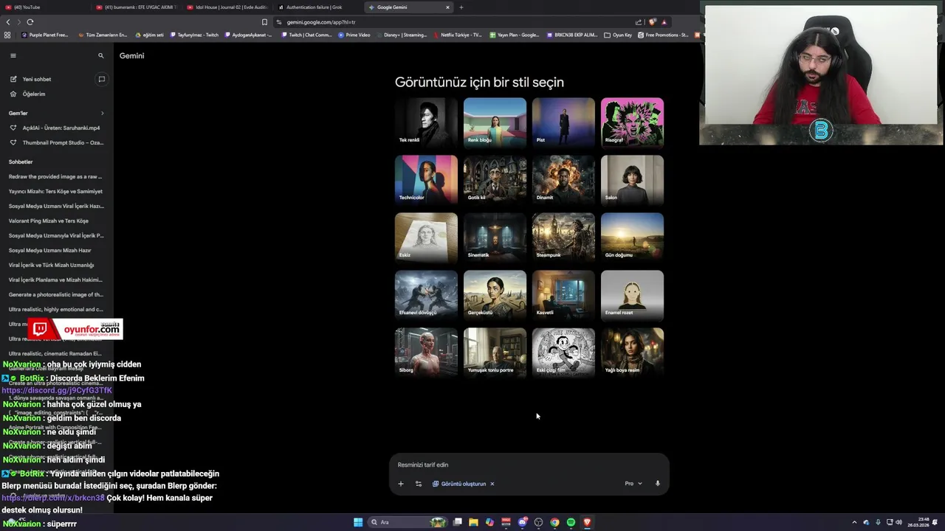Choose the Risograf style card
Viewport: 945px width, 531px height.
tap(632, 122)
